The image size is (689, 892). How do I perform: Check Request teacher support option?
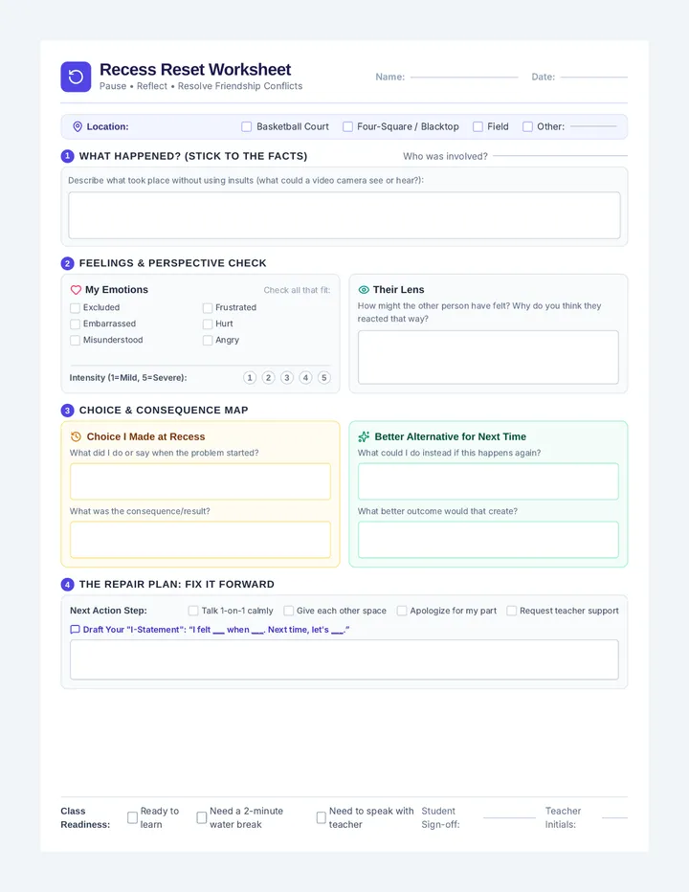pyautogui.click(x=512, y=611)
